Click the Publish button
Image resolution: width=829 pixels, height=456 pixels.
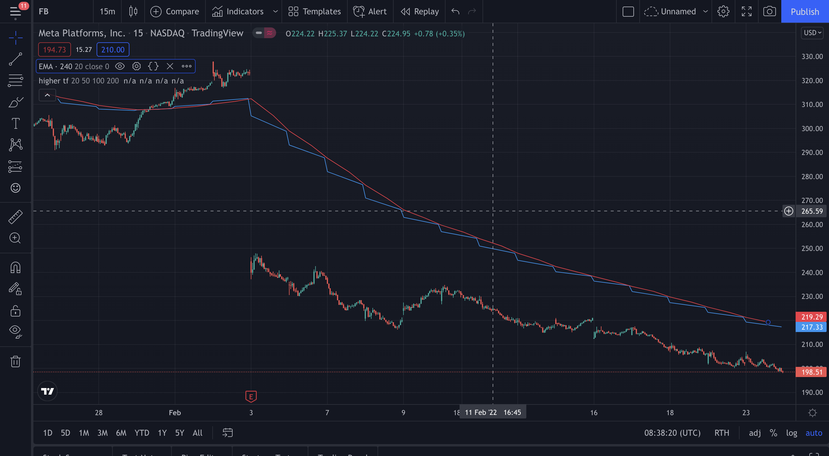tap(805, 12)
